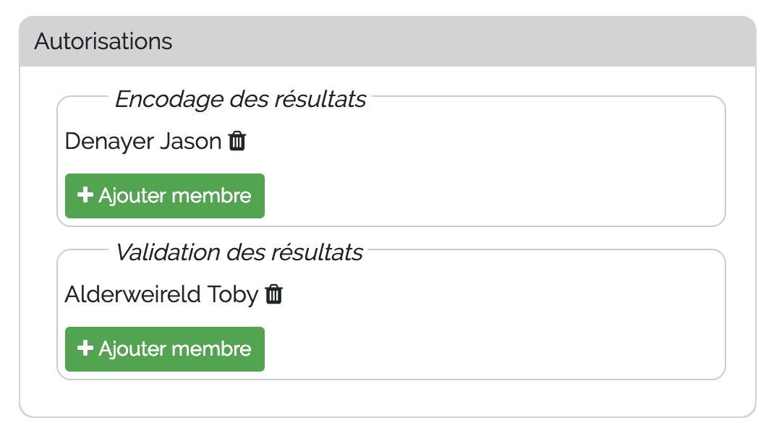Click the Encodage des résultats legend

click(240, 99)
